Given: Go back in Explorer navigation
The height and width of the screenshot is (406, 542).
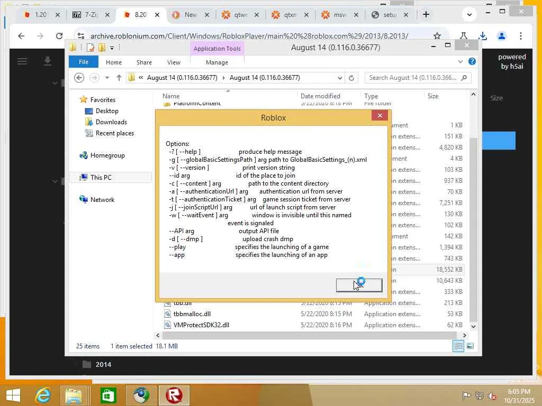Looking at the screenshot, I should click(x=79, y=78).
